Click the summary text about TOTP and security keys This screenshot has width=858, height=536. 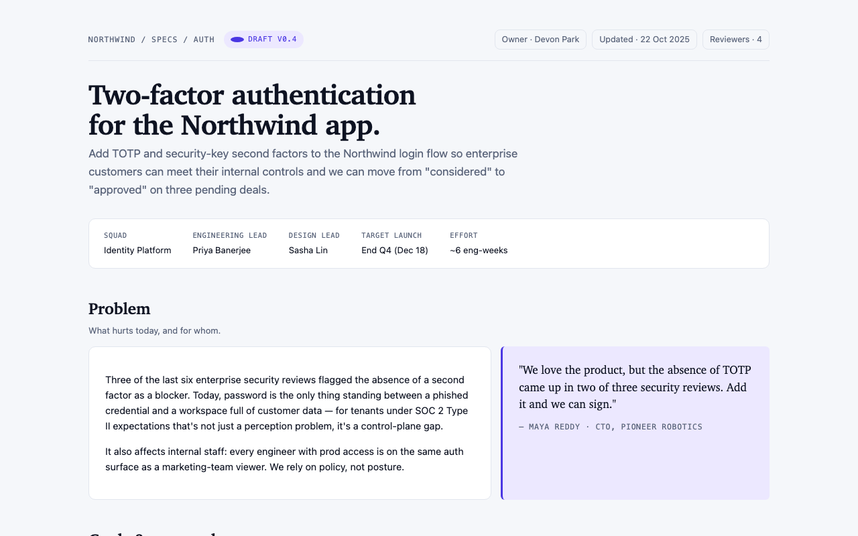(303, 172)
